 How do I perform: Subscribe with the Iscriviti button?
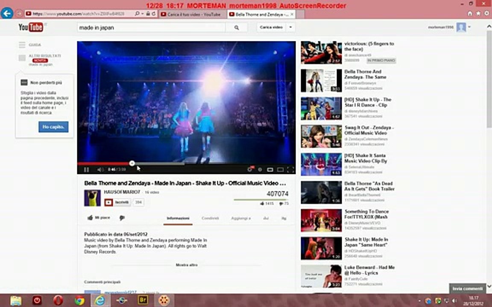point(118,203)
